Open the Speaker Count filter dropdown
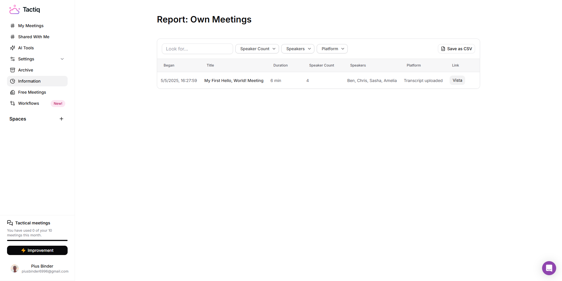The width and height of the screenshot is (562, 281). click(x=257, y=49)
